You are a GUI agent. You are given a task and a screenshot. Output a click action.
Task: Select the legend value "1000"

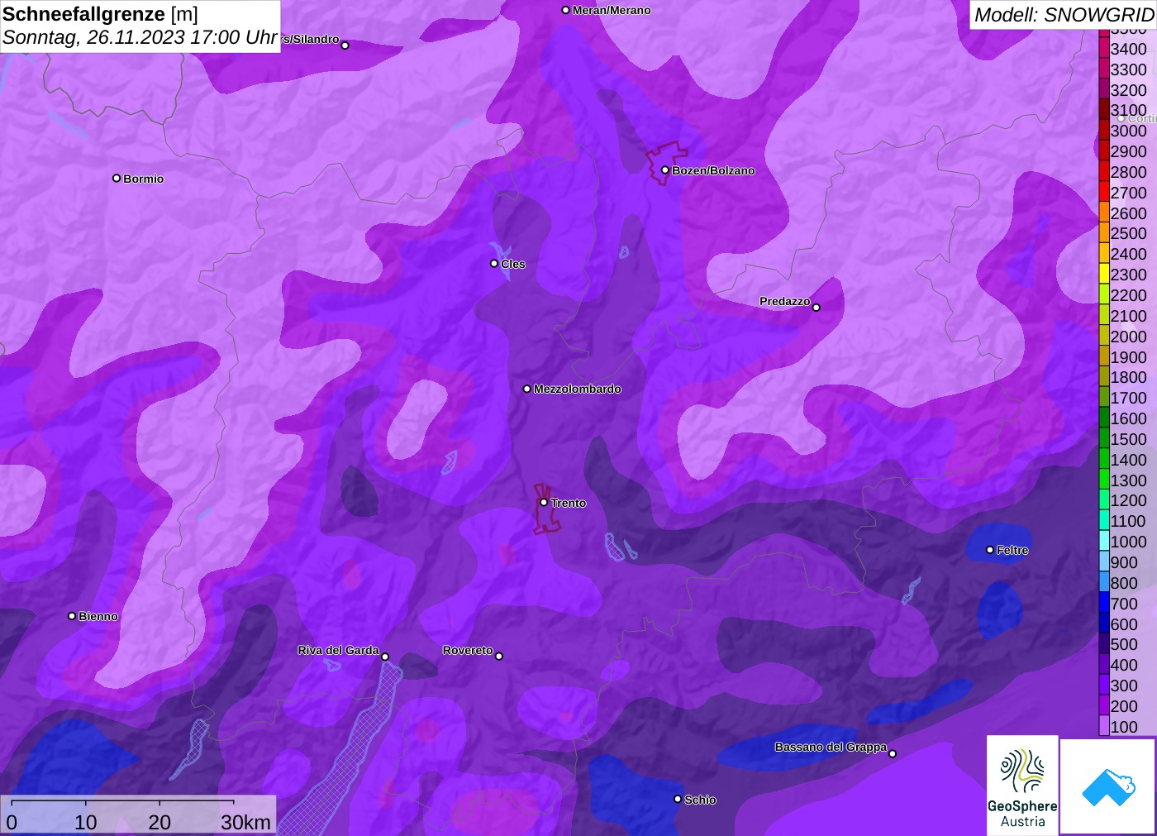click(x=1128, y=542)
